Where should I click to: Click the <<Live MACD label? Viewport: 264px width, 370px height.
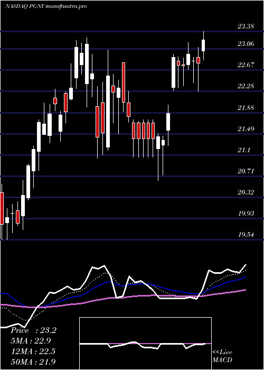click(x=222, y=356)
